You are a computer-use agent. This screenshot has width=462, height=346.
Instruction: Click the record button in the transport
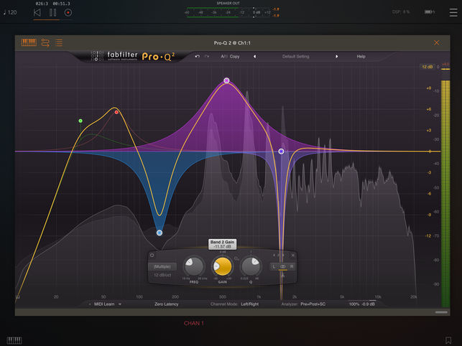[x=68, y=12]
